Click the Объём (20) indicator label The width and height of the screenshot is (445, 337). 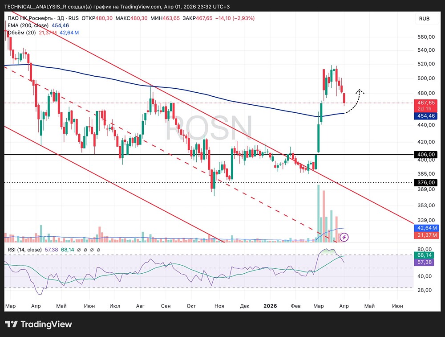[21, 33]
